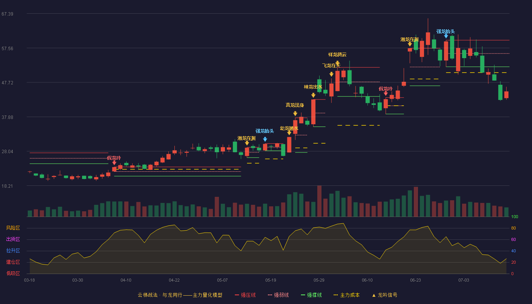532x304 pixels.
Task: Click the 37.88 price axis label
Action: [7, 117]
